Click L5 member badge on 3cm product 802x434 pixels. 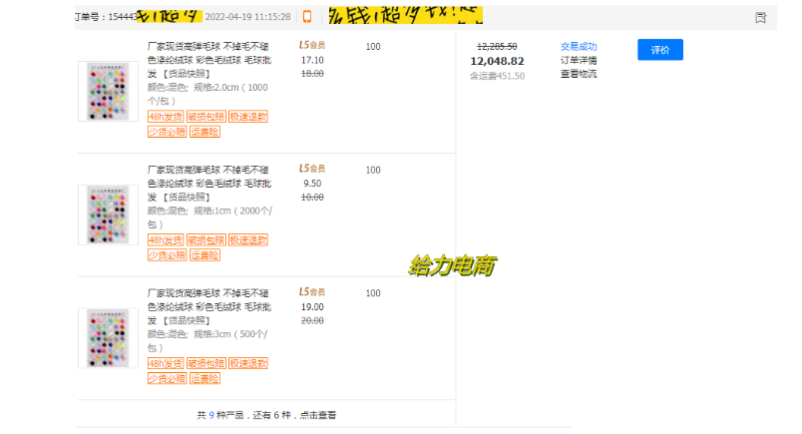point(312,291)
